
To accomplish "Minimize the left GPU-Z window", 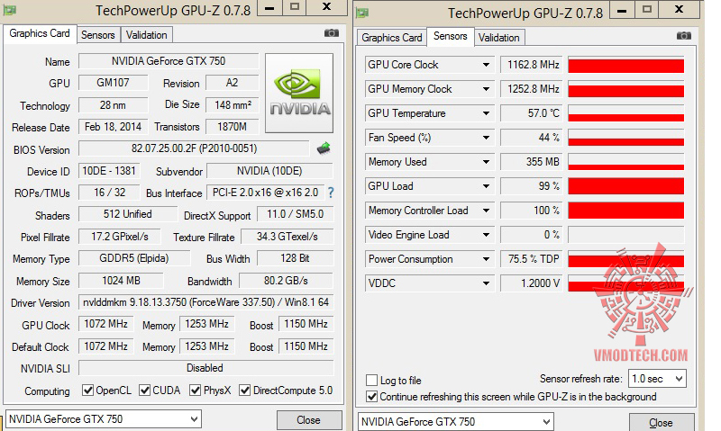I will (269, 8).
